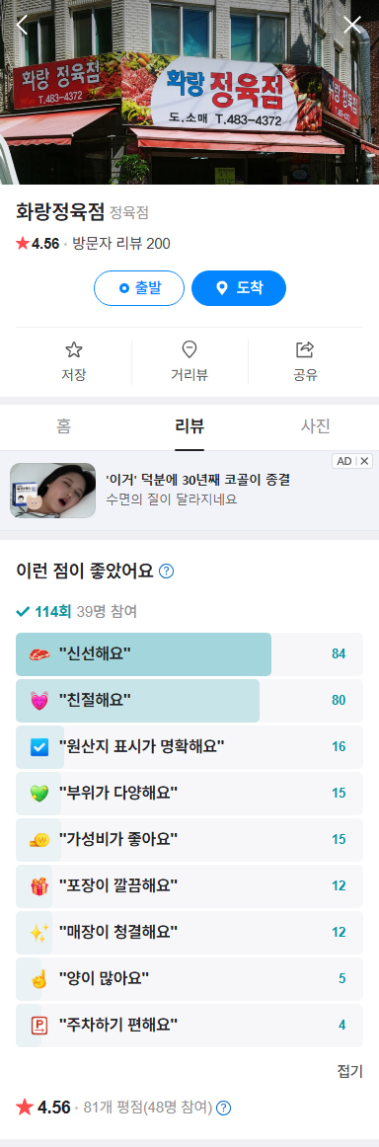This screenshot has width=379, height=1147.
Task: Select the "신선해요" keyword bar
Action: click(189, 654)
